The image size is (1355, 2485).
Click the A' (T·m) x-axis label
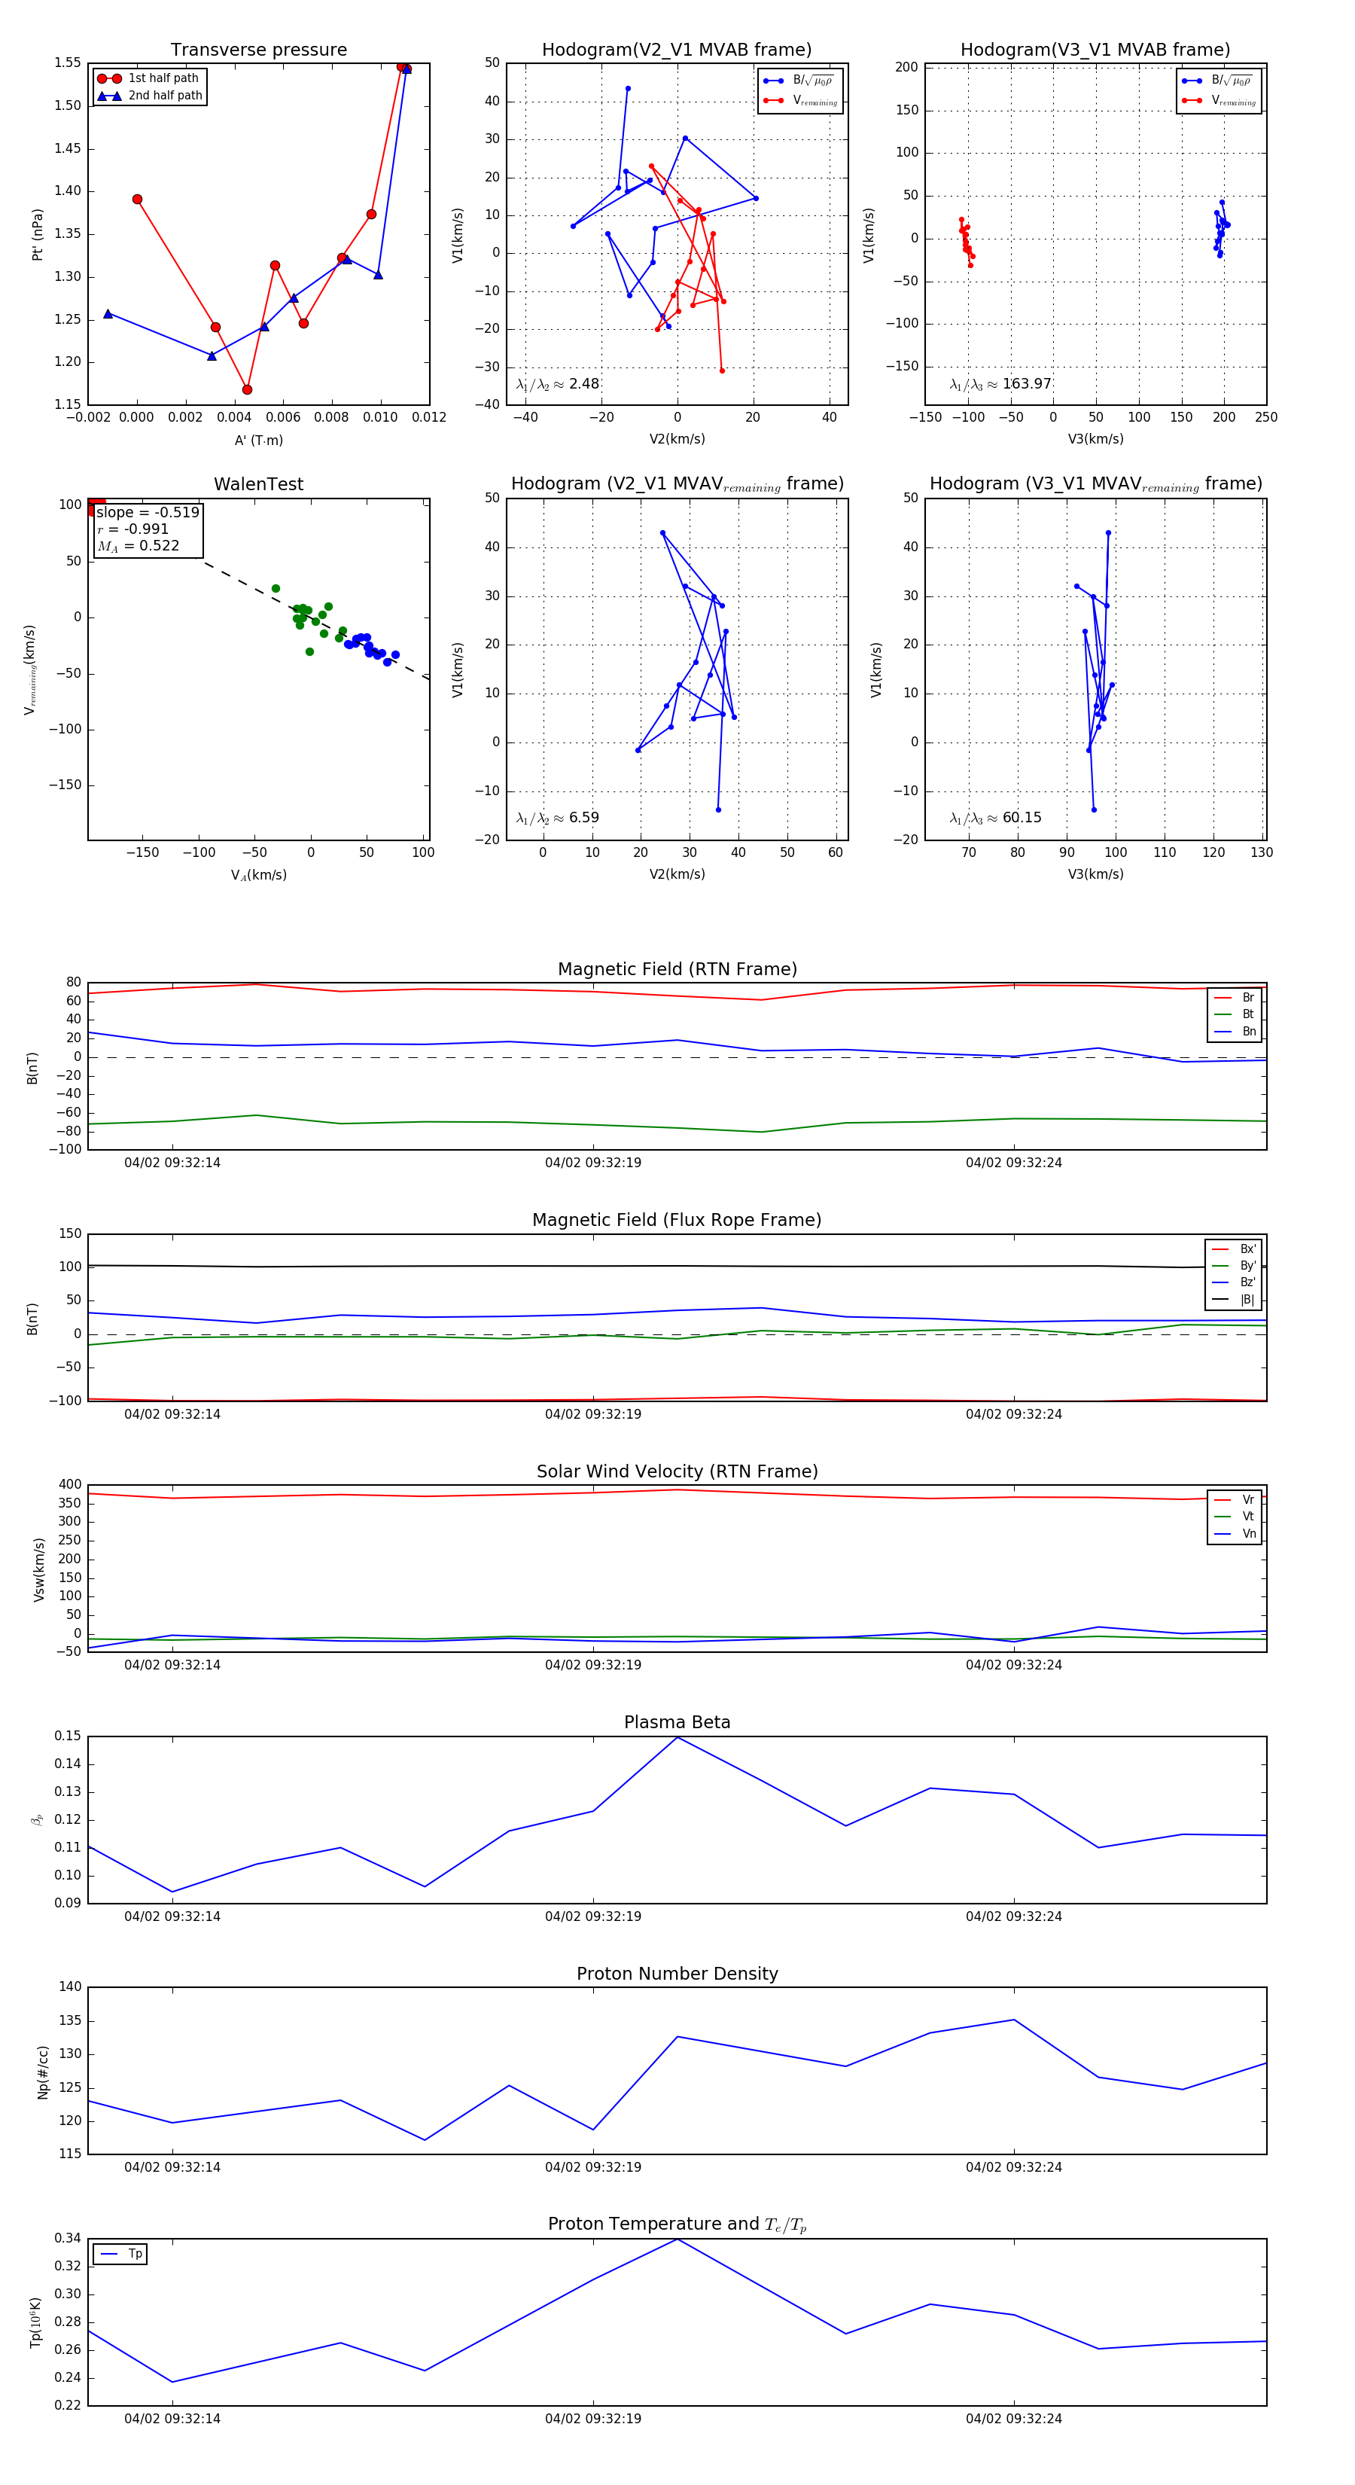click(x=258, y=440)
